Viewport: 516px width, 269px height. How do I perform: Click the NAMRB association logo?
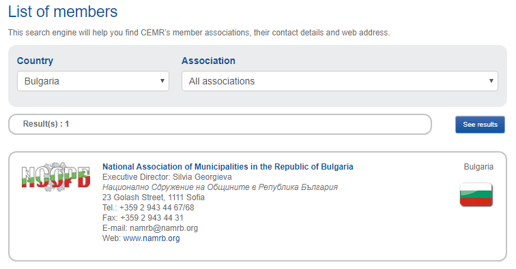tap(55, 176)
